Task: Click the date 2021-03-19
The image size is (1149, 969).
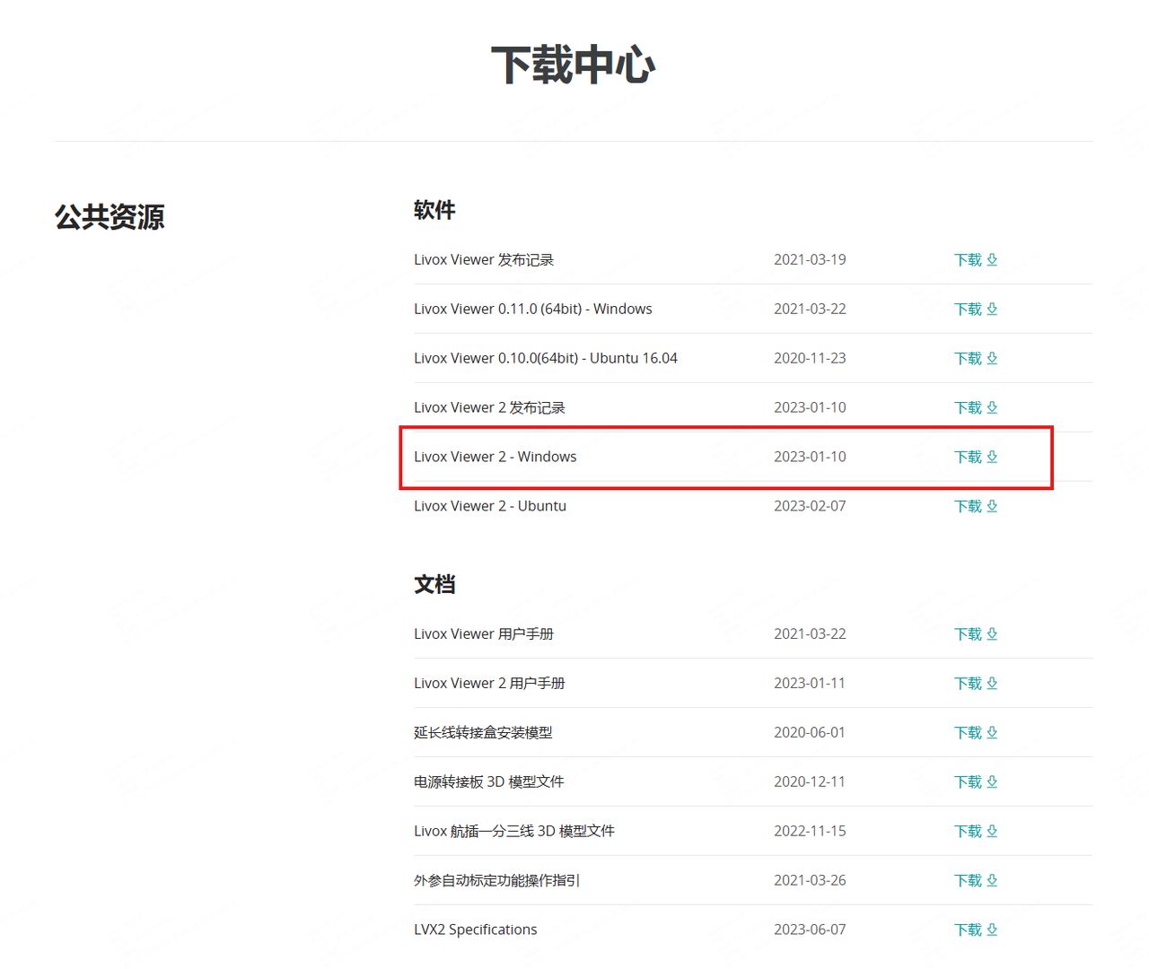Action: 810,259
